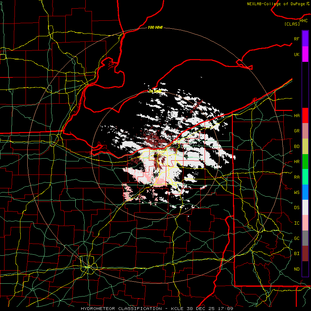
Task: Click the light pink IC swatch
Action: [x=305, y=223]
